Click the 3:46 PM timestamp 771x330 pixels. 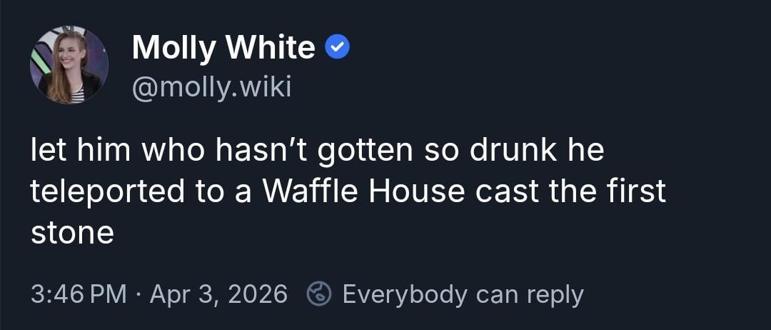click(79, 294)
